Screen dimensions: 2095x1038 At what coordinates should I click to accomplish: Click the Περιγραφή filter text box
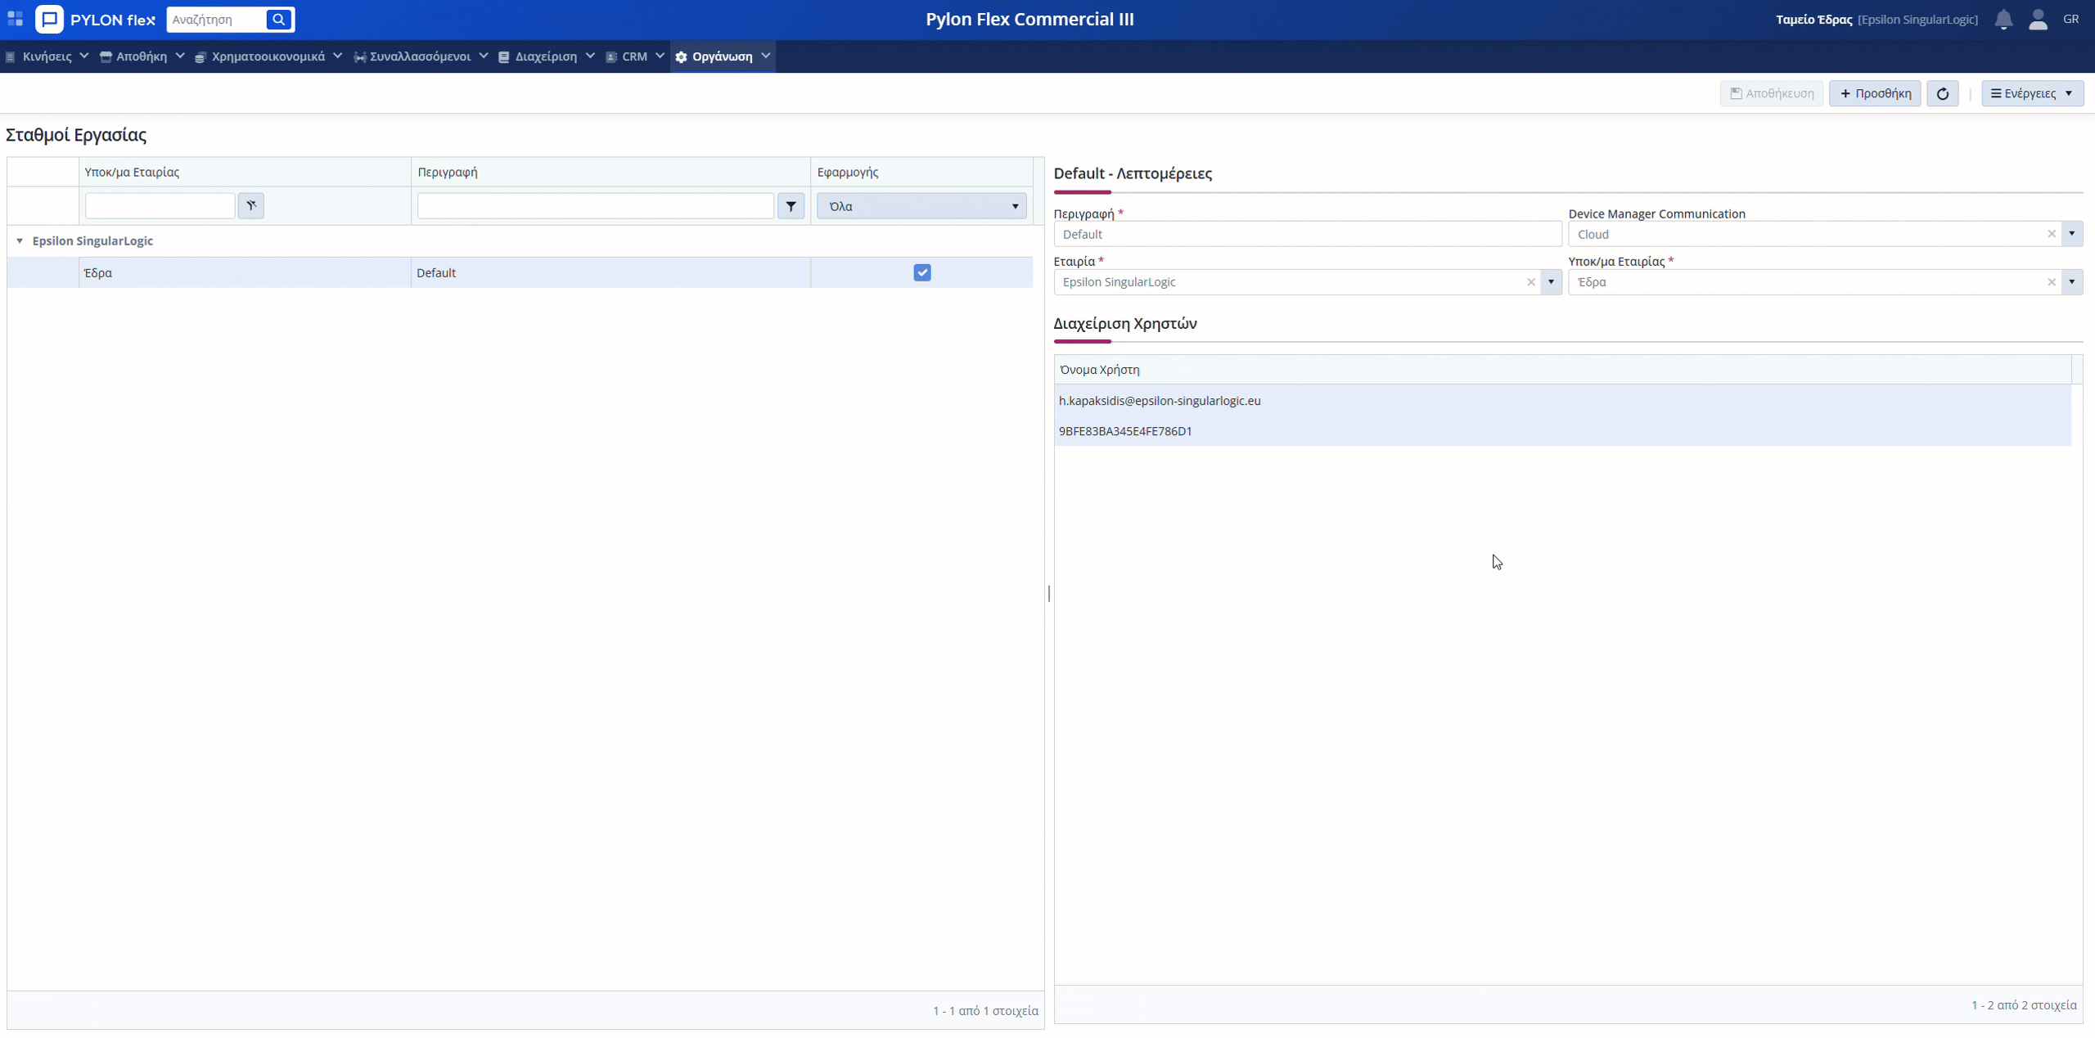595,206
